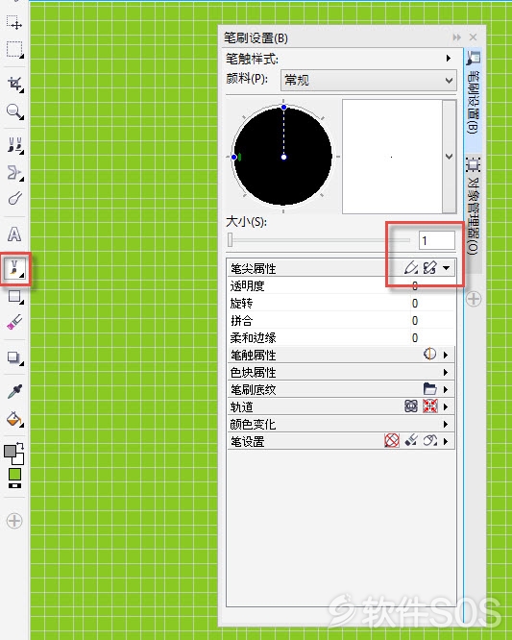Open the 笔尖属性 dropdown arrow
Image resolution: width=512 pixels, height=640 pixels.
coord(447,268)
